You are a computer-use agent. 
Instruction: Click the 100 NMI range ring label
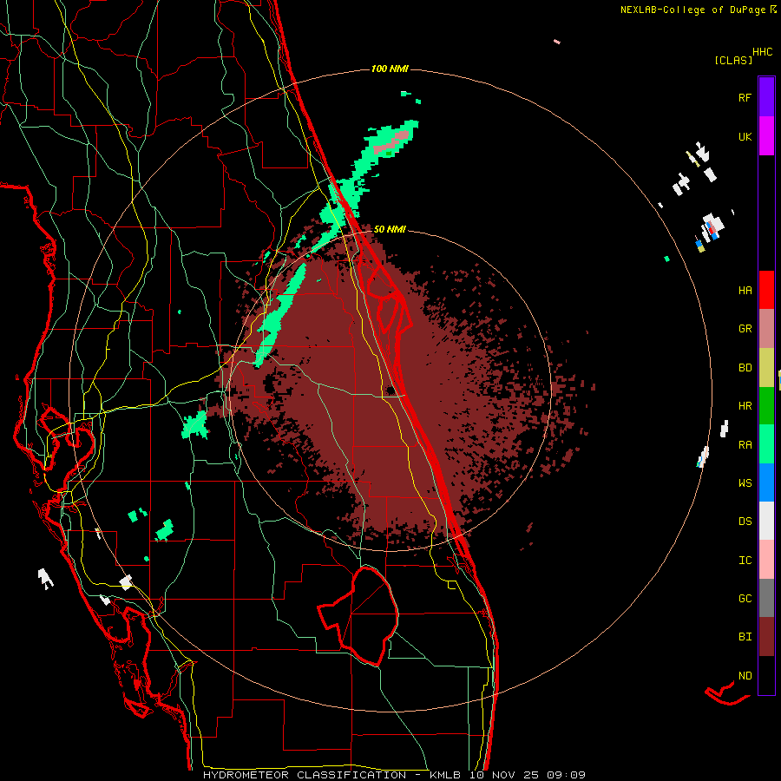coord(390,69)
